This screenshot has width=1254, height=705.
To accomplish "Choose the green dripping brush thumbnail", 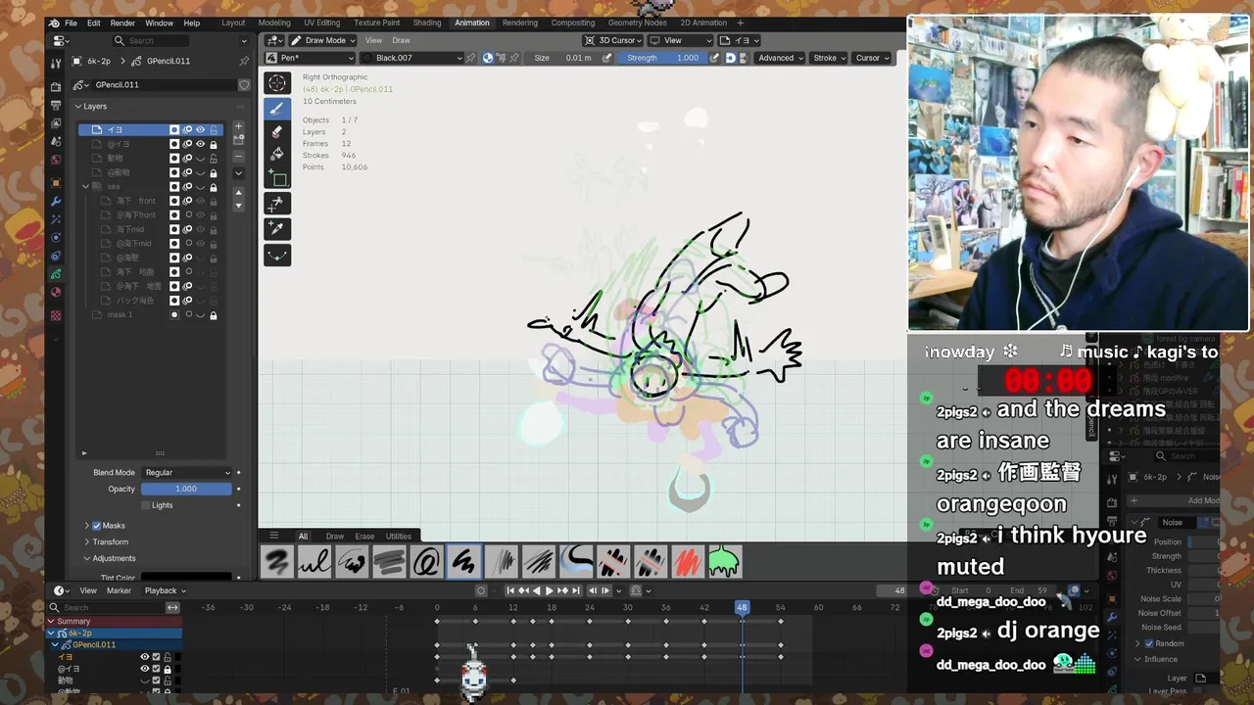I will 724,562.
